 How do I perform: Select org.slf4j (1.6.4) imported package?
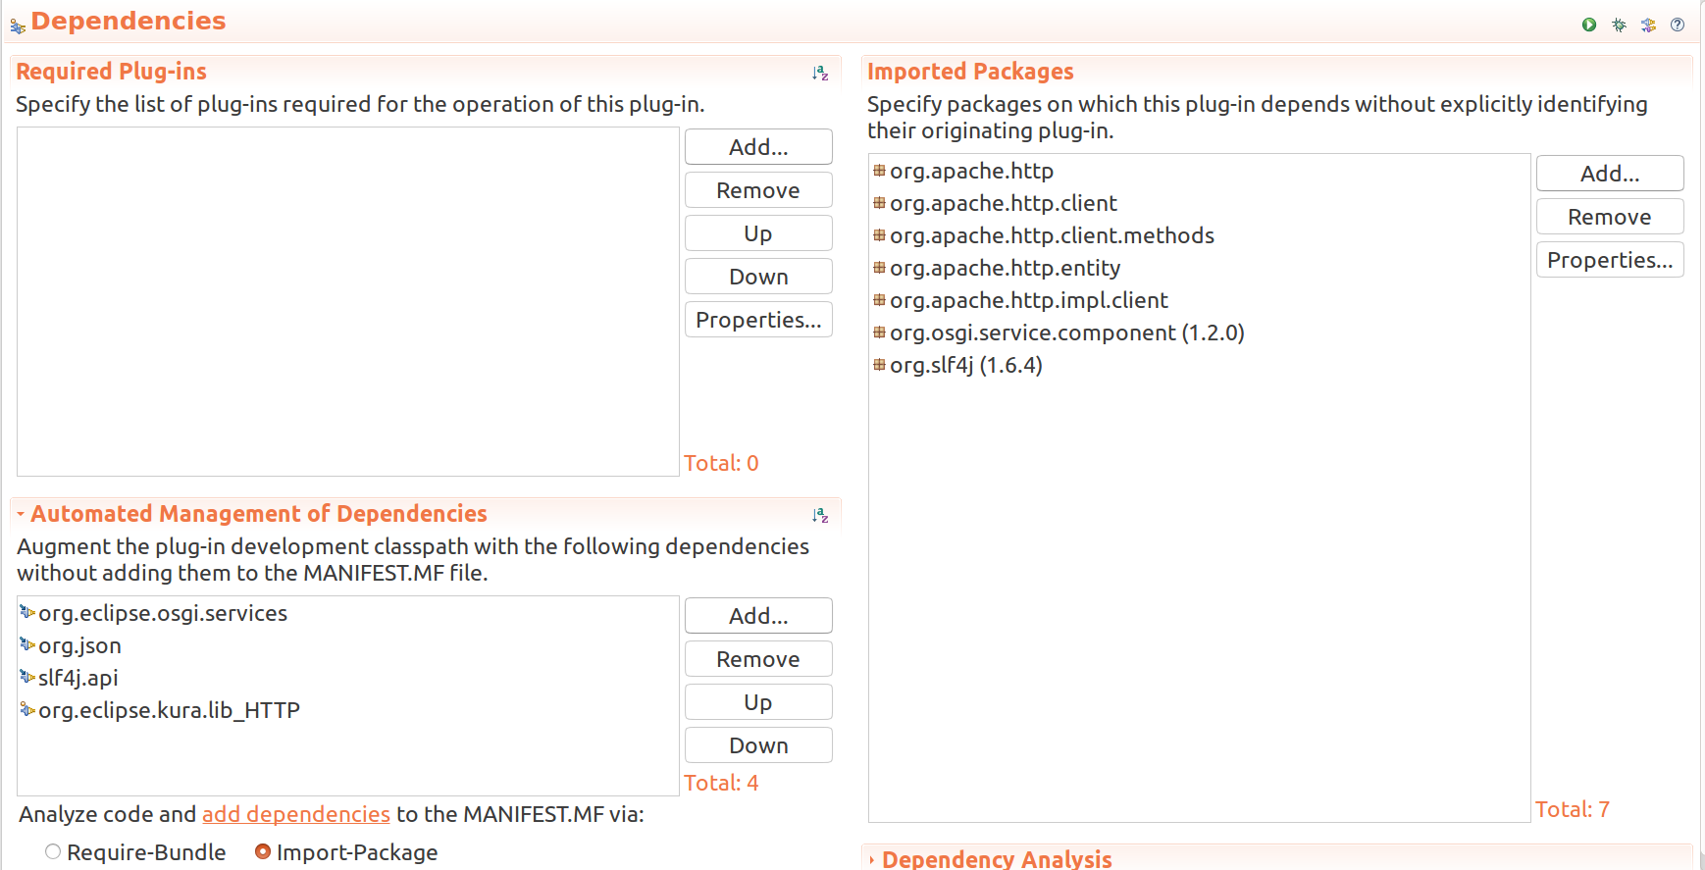[965, 365]
